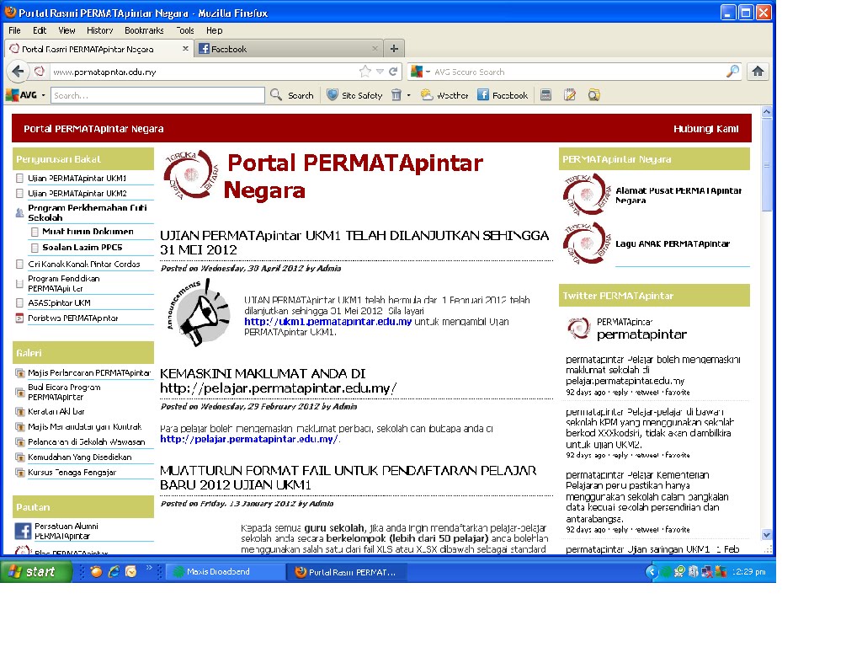This screenshot has width=862, height=647.
Task: Switch to Portal Rasmi PERMAT taskbar item
Action: (x=348, y=572)
